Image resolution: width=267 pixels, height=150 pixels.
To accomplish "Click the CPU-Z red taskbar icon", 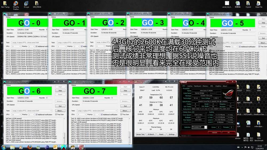I will point(81,147).
